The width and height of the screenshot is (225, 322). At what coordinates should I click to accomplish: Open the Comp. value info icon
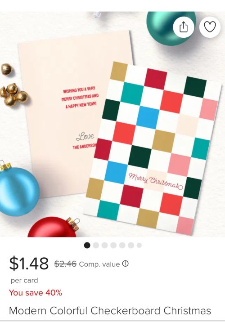126,264
